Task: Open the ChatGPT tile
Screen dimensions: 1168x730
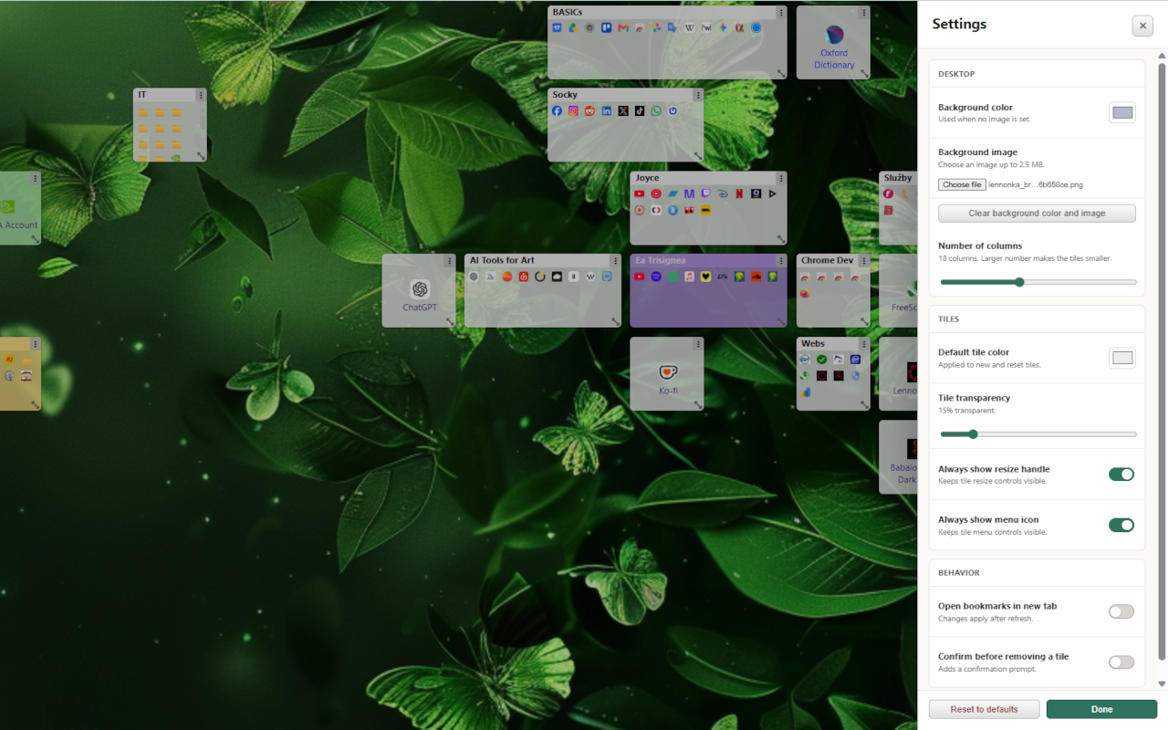Action: pos(419,290)
